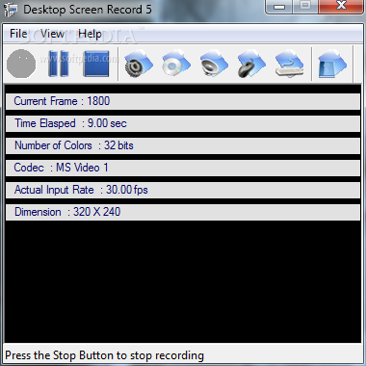Click the app icon in title bar
Screen dimensions: 366x366
point(11,10)
